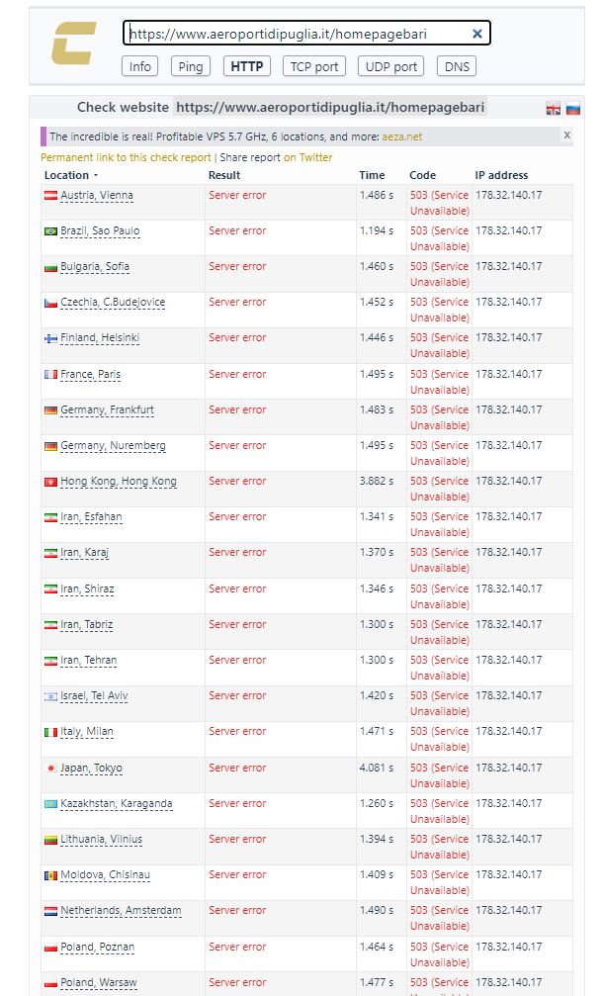The width and height of the screenshot is (604, 996).
Task: Select the UDP port check
Action: 389,66
